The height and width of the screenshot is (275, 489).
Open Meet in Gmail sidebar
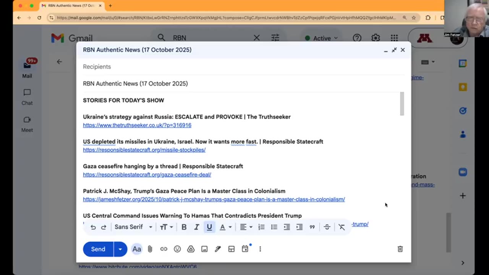tap(27, 124)
